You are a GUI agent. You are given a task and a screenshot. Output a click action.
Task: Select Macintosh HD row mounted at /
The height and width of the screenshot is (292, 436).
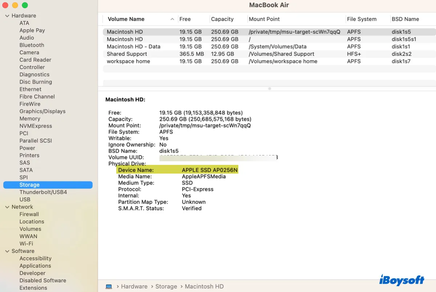pyautogui.click(x=269, y=39)
